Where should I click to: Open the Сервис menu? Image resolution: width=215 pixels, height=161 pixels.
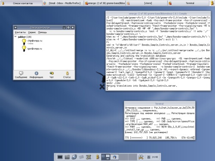(x=32, y=32)
